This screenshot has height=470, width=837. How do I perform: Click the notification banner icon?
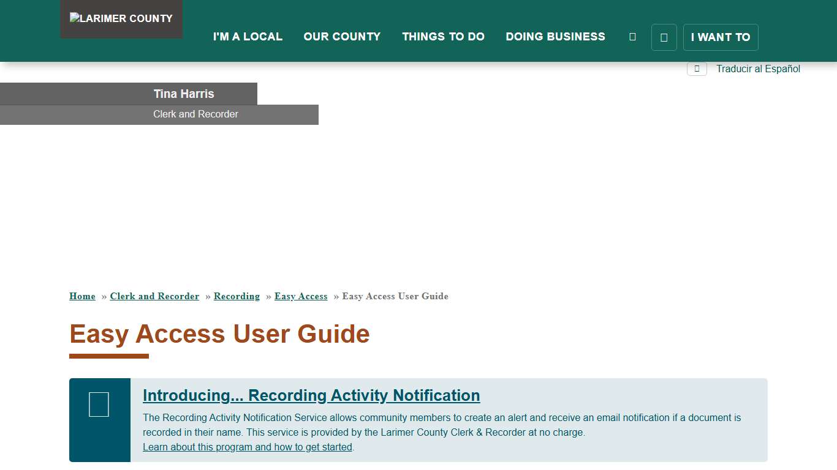click(99, 404)
